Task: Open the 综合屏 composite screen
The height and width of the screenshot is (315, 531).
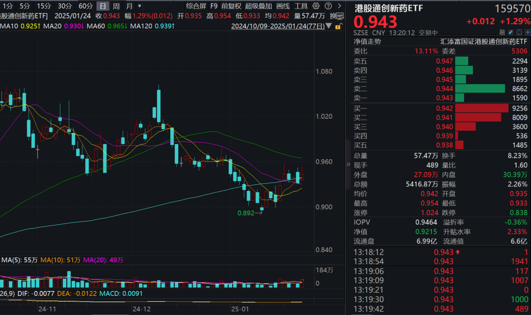Action: coord(197,6)
